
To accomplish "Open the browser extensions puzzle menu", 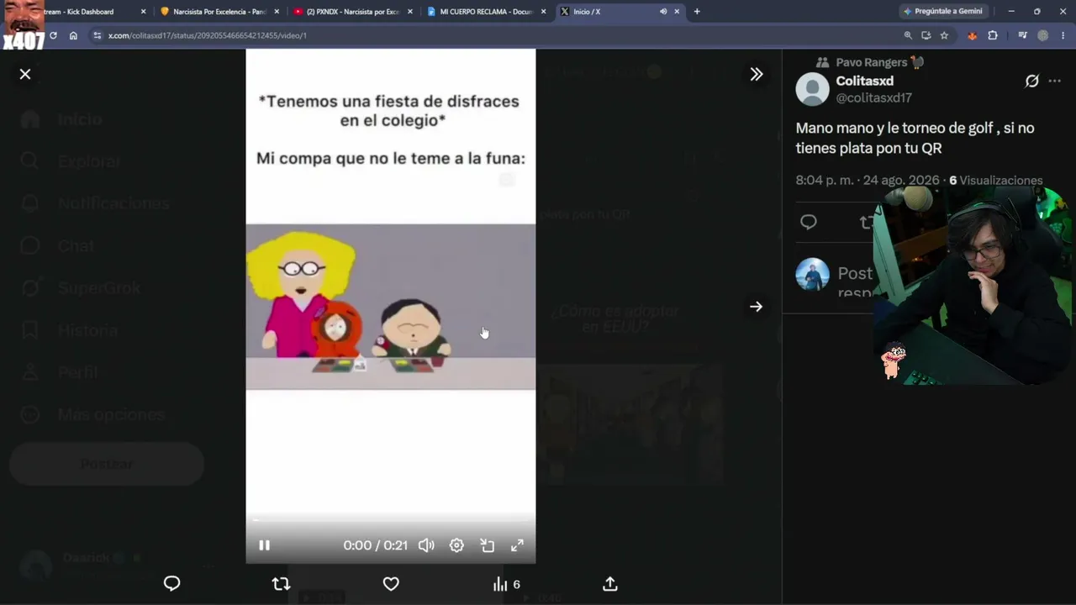I will coord(993,35).
